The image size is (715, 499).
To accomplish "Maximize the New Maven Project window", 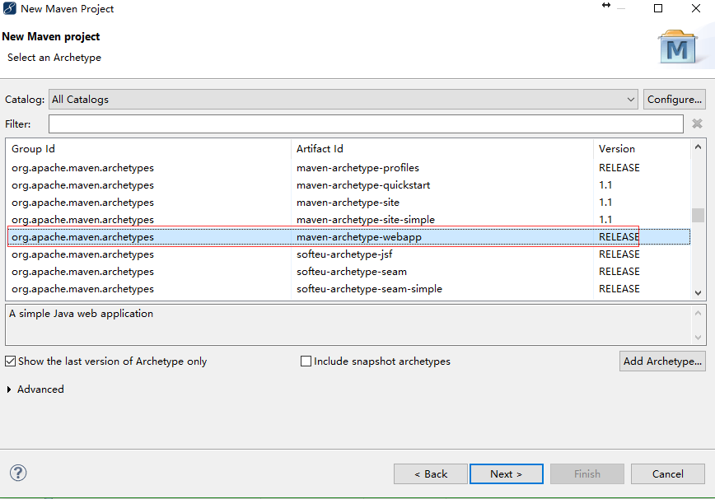I will 658,8.
